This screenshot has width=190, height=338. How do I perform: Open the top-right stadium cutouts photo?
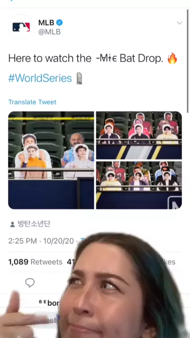pyautogui.click(x=139, y=135)
